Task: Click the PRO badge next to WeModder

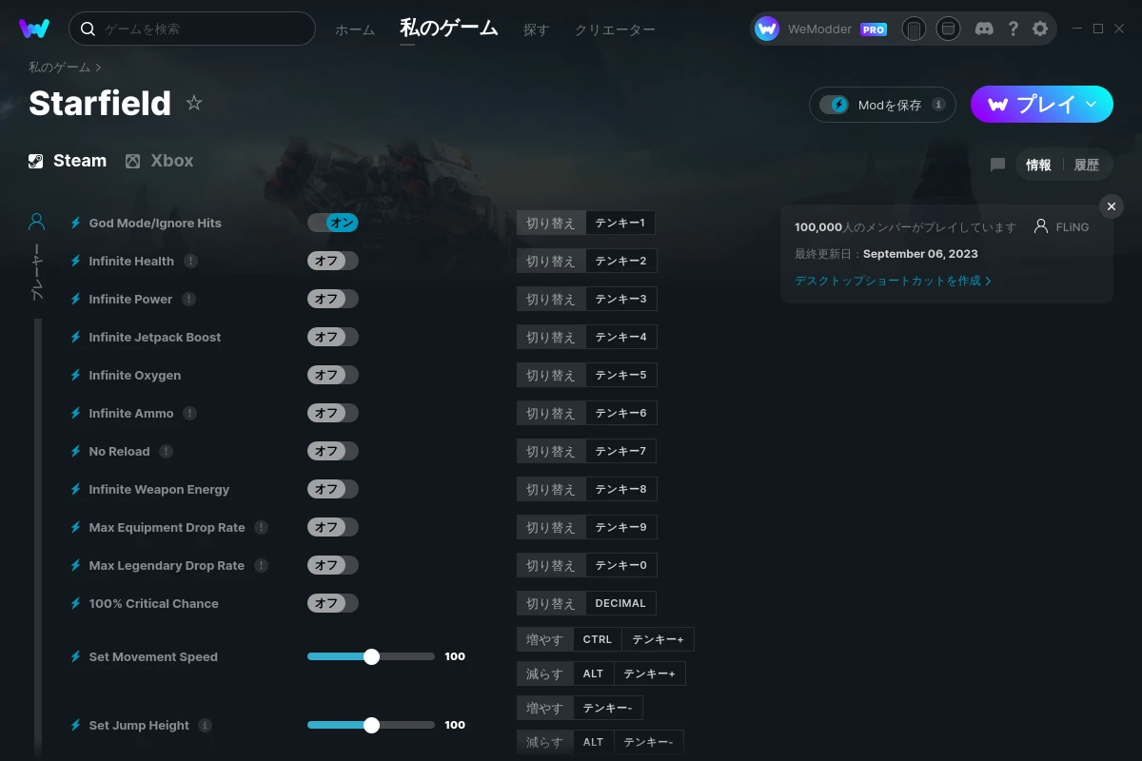Action: [x=874, y=29]
